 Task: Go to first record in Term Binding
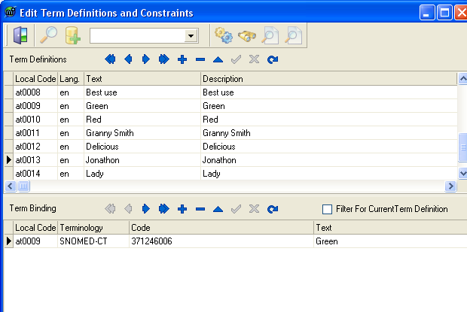coord(110,209)
